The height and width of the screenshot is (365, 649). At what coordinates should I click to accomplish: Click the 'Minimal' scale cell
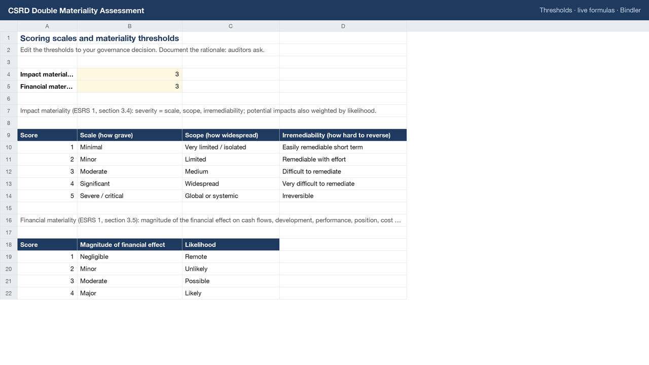click(x=130, y=148)
